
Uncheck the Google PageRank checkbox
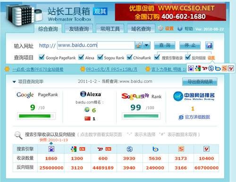[x=42, y=58]
